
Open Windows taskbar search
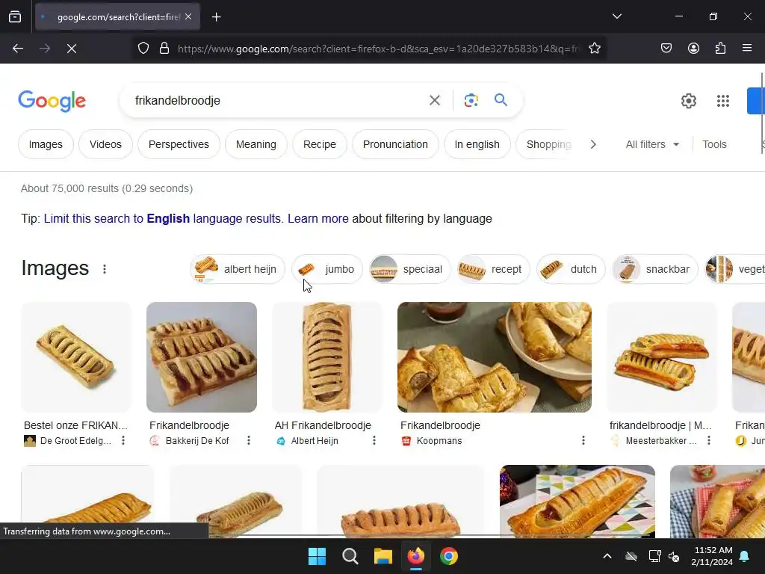pos(350,556)
